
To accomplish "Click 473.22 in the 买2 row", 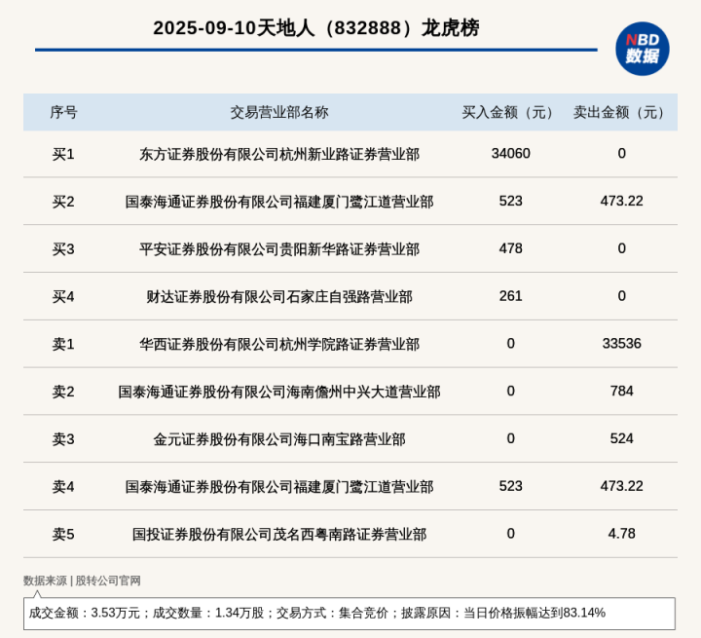I will [x=622, y=201].
